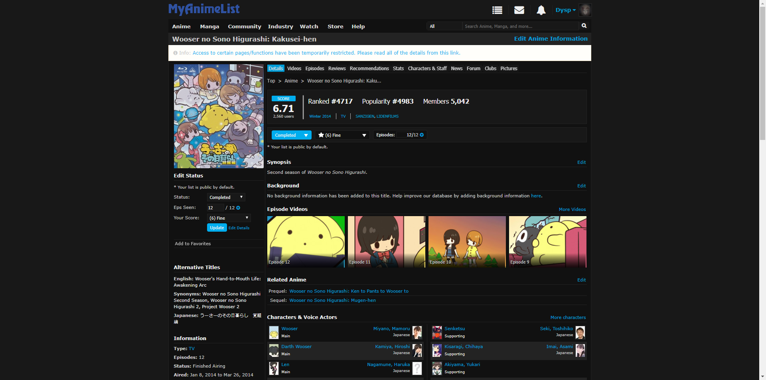This screenshot has height=380, width=766.
Task: Click Kisaragi, Chihaya character thumbnail
Action: tap(437, 350)
